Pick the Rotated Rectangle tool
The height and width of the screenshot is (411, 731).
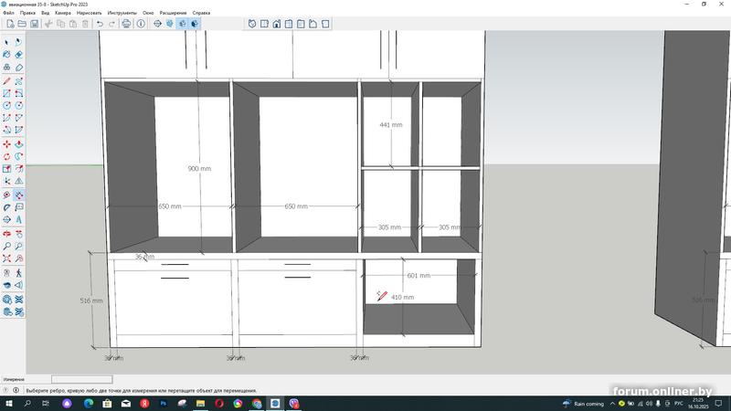coord(18,93)
